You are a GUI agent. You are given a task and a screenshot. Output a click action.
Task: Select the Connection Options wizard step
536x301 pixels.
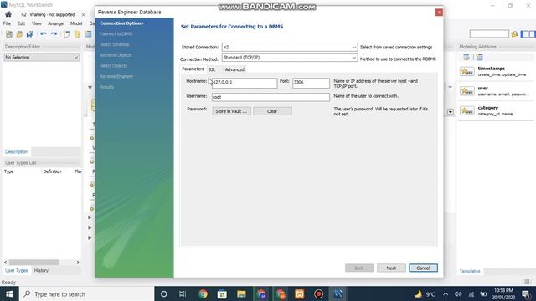(x=121, y=23)
